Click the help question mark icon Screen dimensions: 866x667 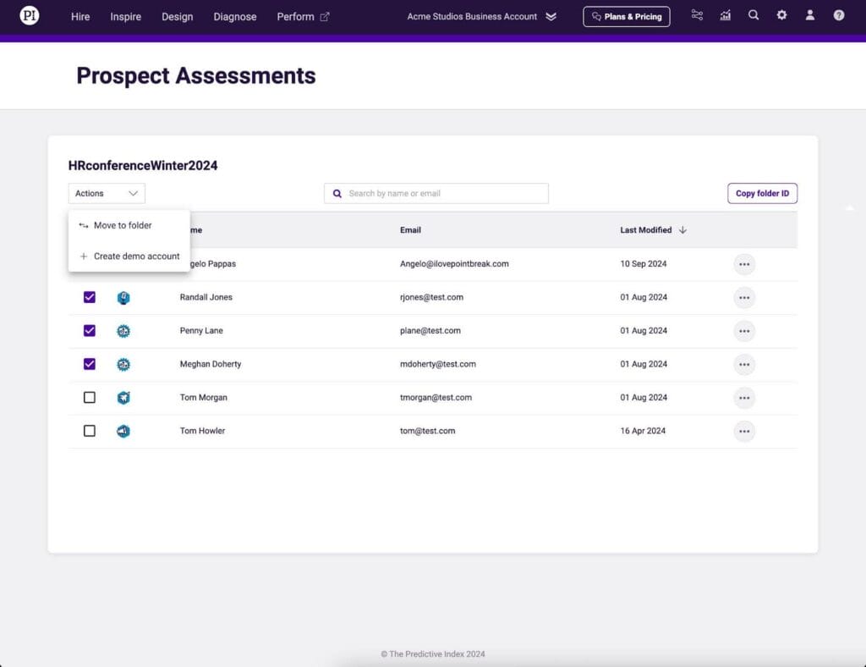[838, 15]
